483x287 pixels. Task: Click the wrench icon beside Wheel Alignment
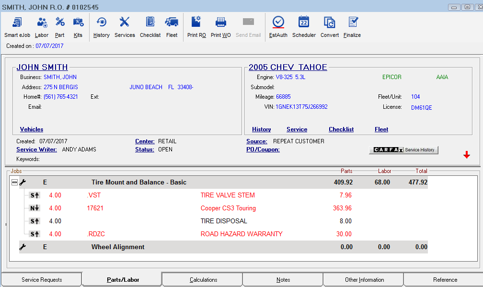23,246
